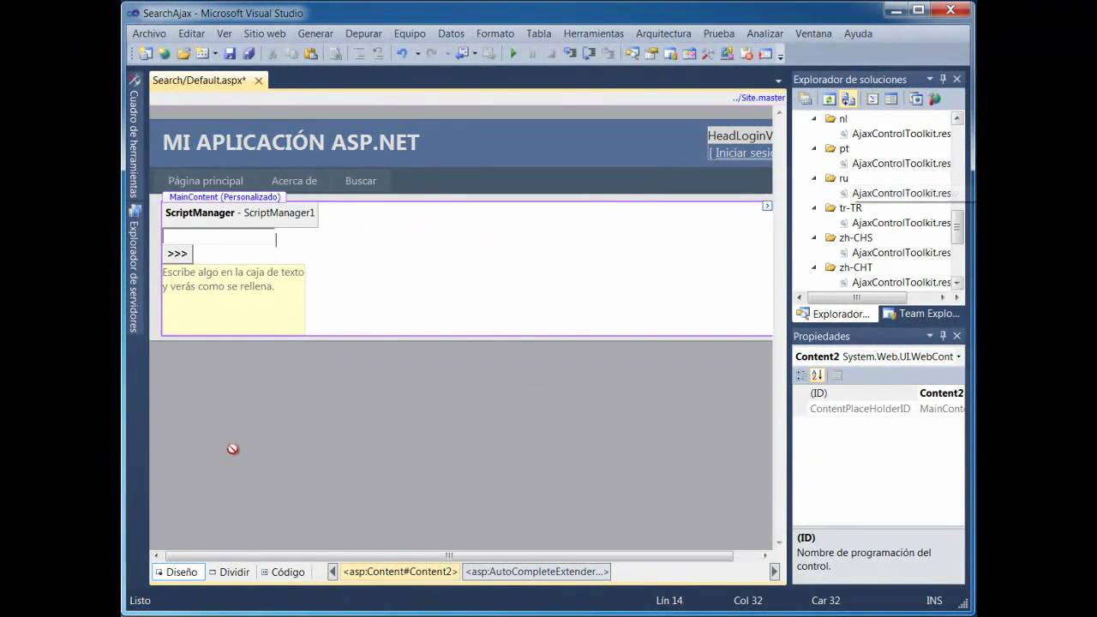Open the Herramientas menu

pyautogui.click(x=594, y=33)
